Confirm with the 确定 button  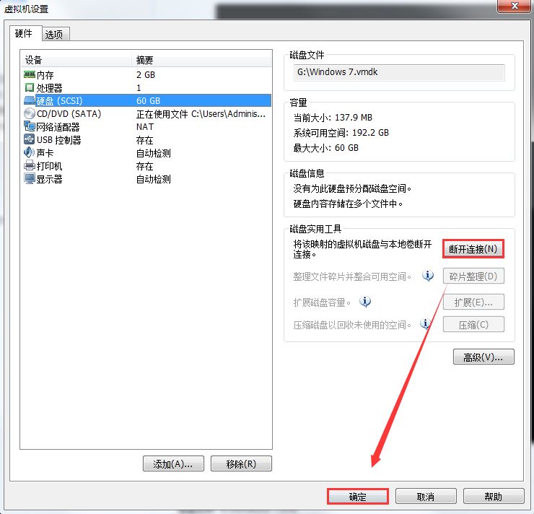point(358,496)
